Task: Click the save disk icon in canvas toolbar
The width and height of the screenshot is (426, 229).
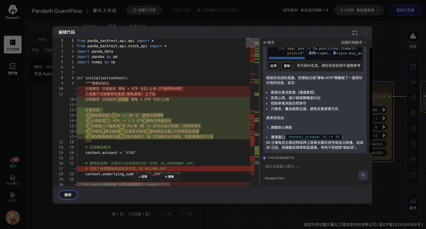Action: (x=413, y=67)
